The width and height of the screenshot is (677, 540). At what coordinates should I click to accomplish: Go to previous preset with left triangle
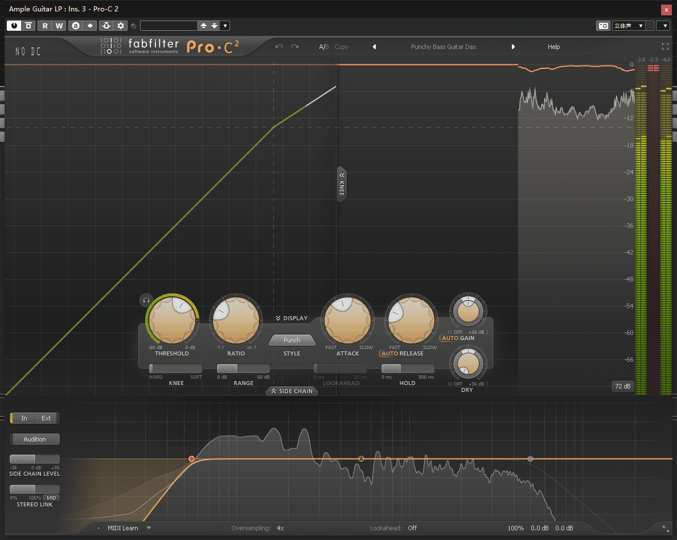[x=374, y=47]
